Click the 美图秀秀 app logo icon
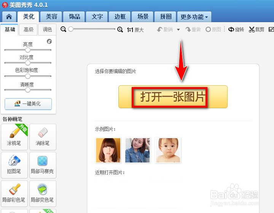Image resolution: width=274 pixels, height=213 pixels. 5,5
